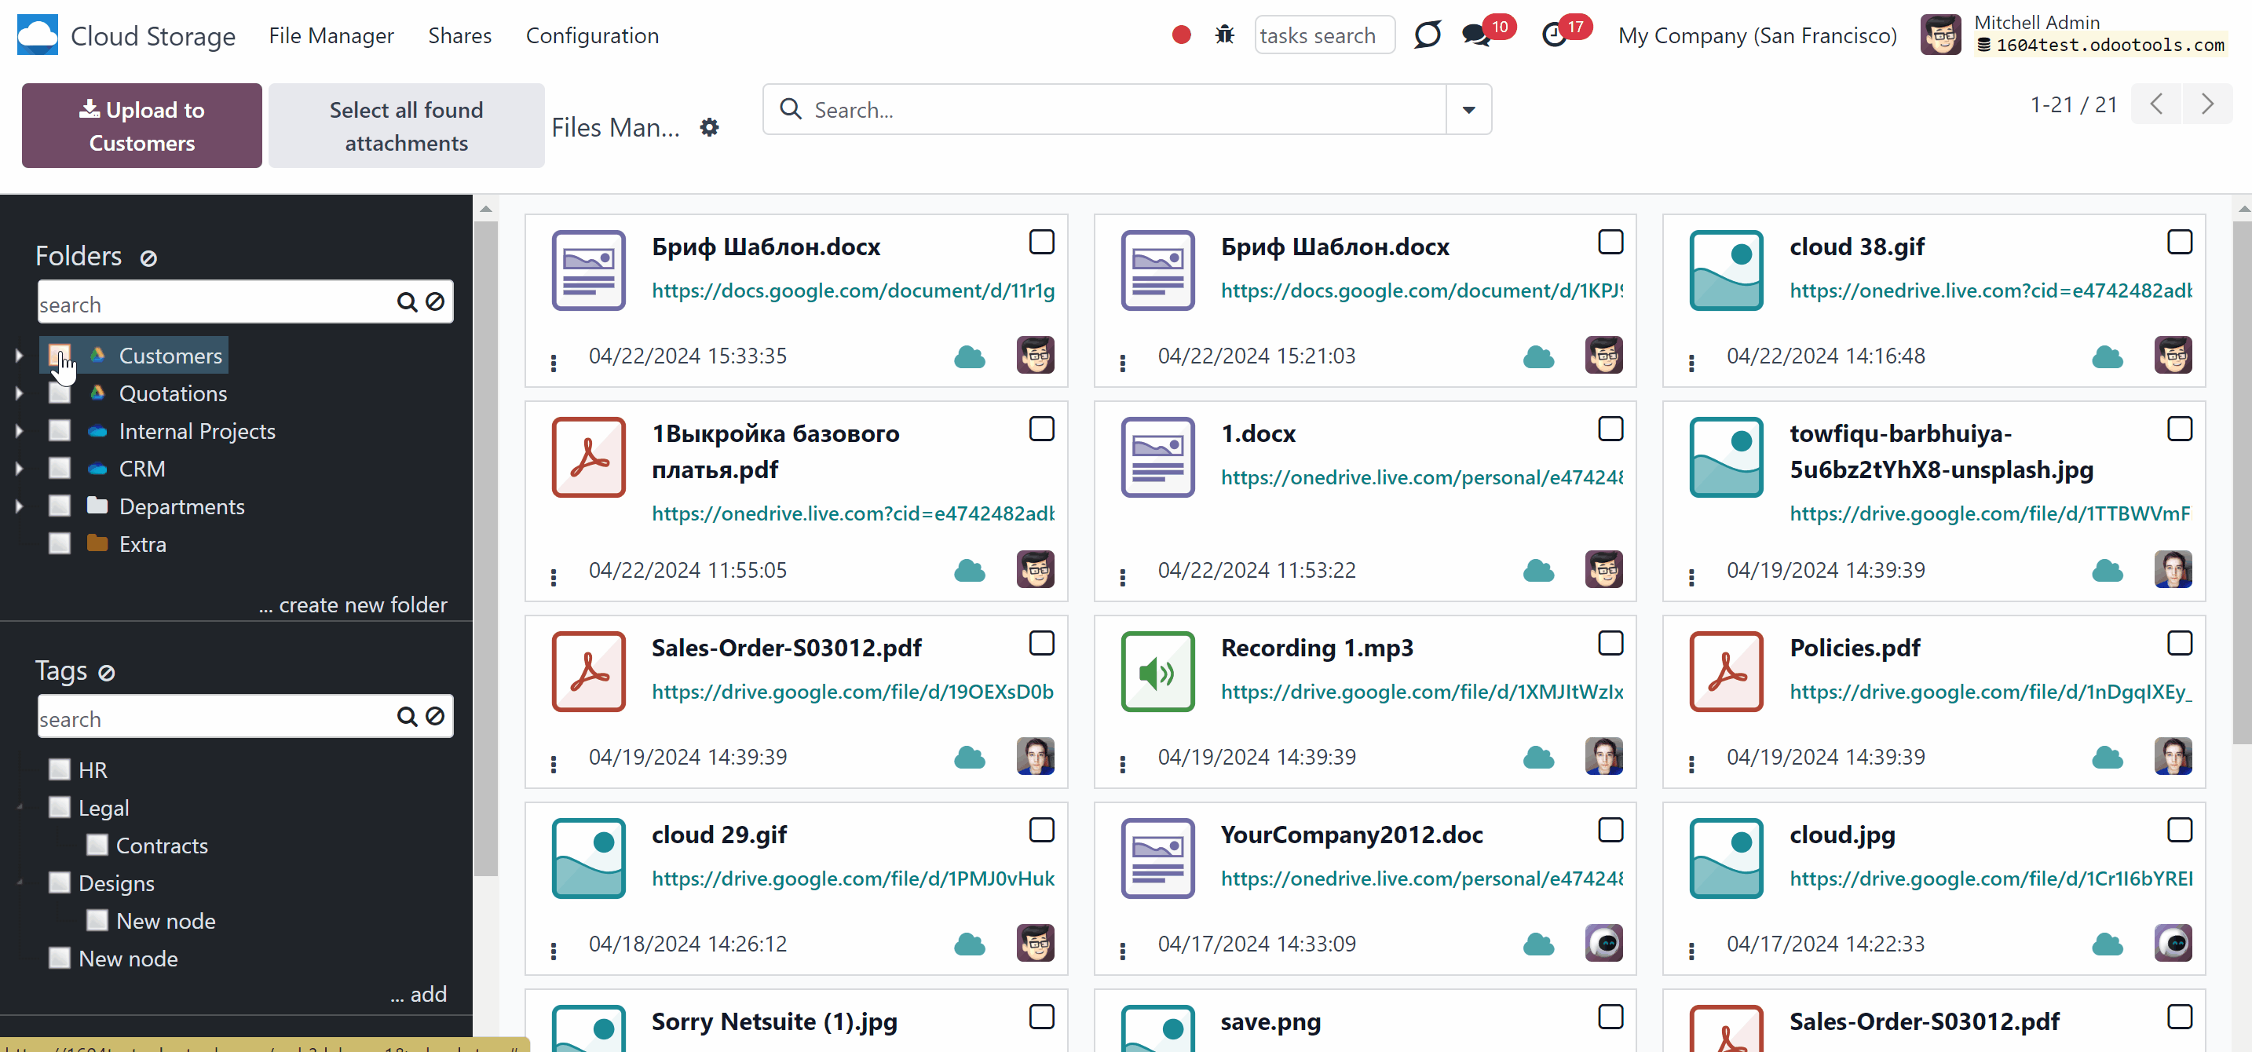
Task: Expand the CRM folder node
Action: [x=19, y=469]
